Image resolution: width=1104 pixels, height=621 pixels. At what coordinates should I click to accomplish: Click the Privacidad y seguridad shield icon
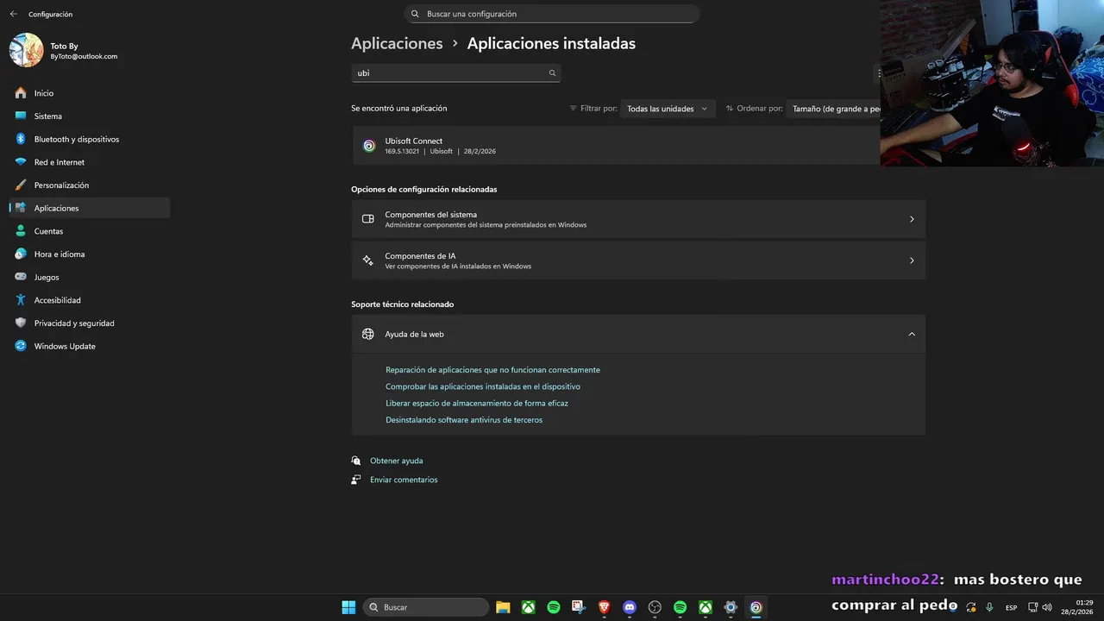(x=21, y=323)
